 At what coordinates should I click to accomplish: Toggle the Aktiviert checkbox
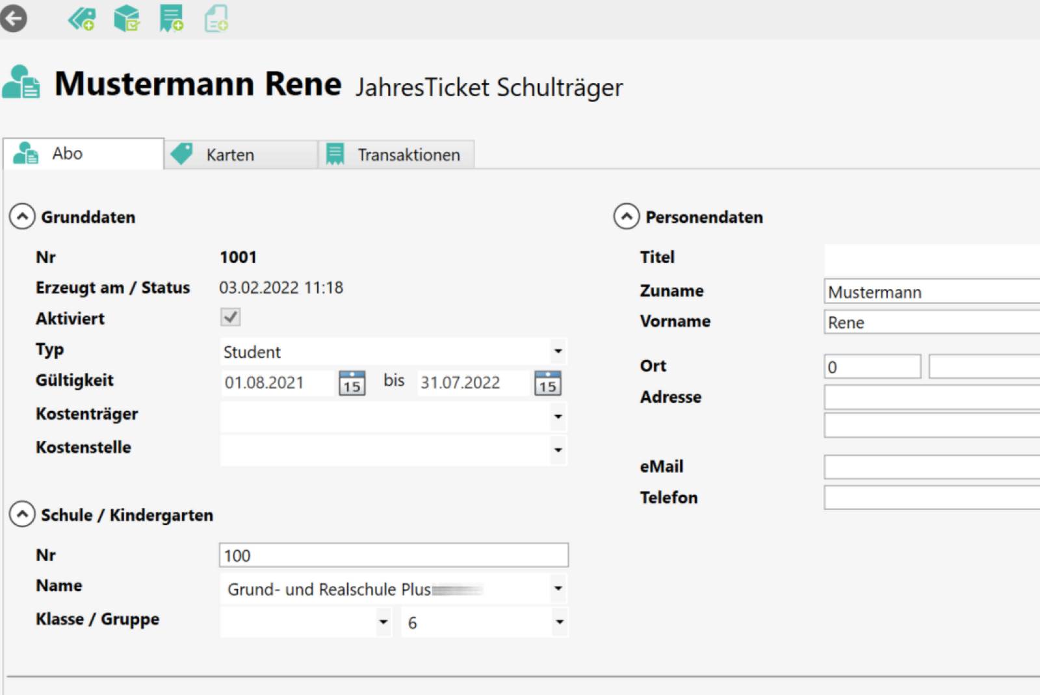click(x=231, y=318)
